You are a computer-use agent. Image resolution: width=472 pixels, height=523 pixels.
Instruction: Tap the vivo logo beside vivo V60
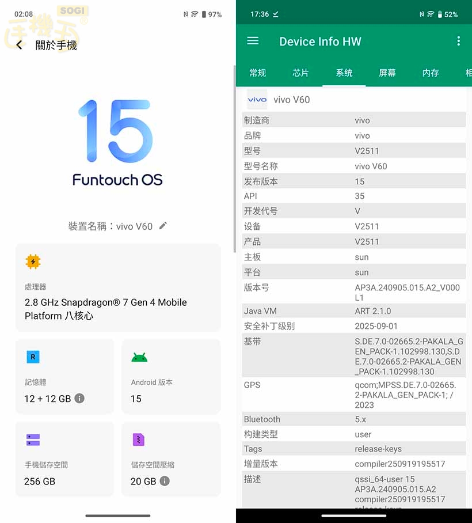(x=257, y=99)
